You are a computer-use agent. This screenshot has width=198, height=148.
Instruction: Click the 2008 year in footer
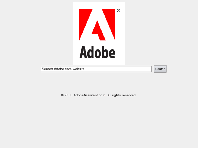[x=68, y=95]
